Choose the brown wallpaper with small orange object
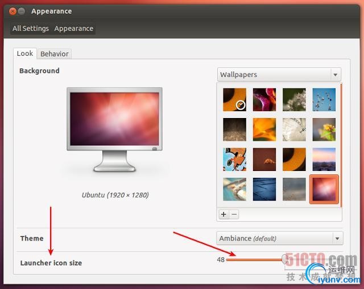The image size is (364, 289). click(x=264, y=160)
